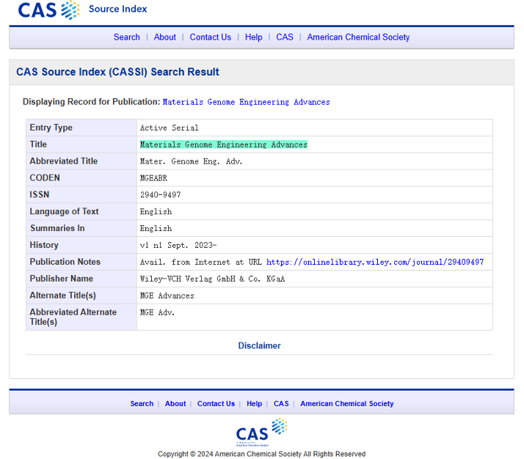
Task: Open American Chemical Society footer link
Action: [346, 403]
